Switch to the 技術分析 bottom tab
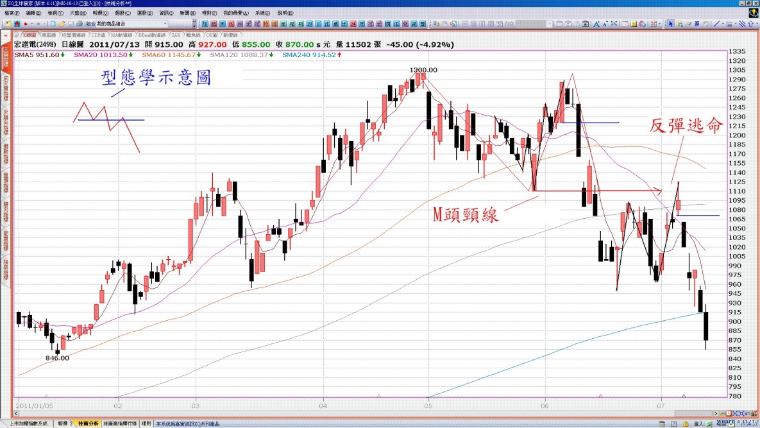 click(89, 424)
